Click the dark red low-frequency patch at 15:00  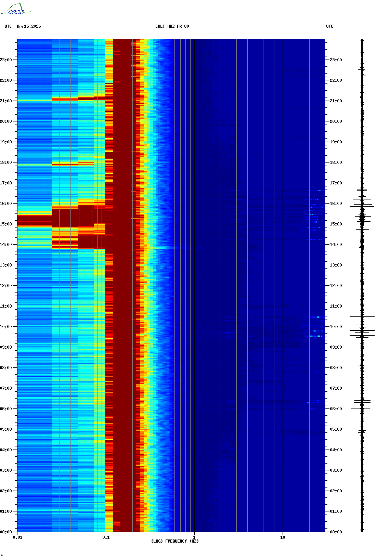[x=34, y=220]
